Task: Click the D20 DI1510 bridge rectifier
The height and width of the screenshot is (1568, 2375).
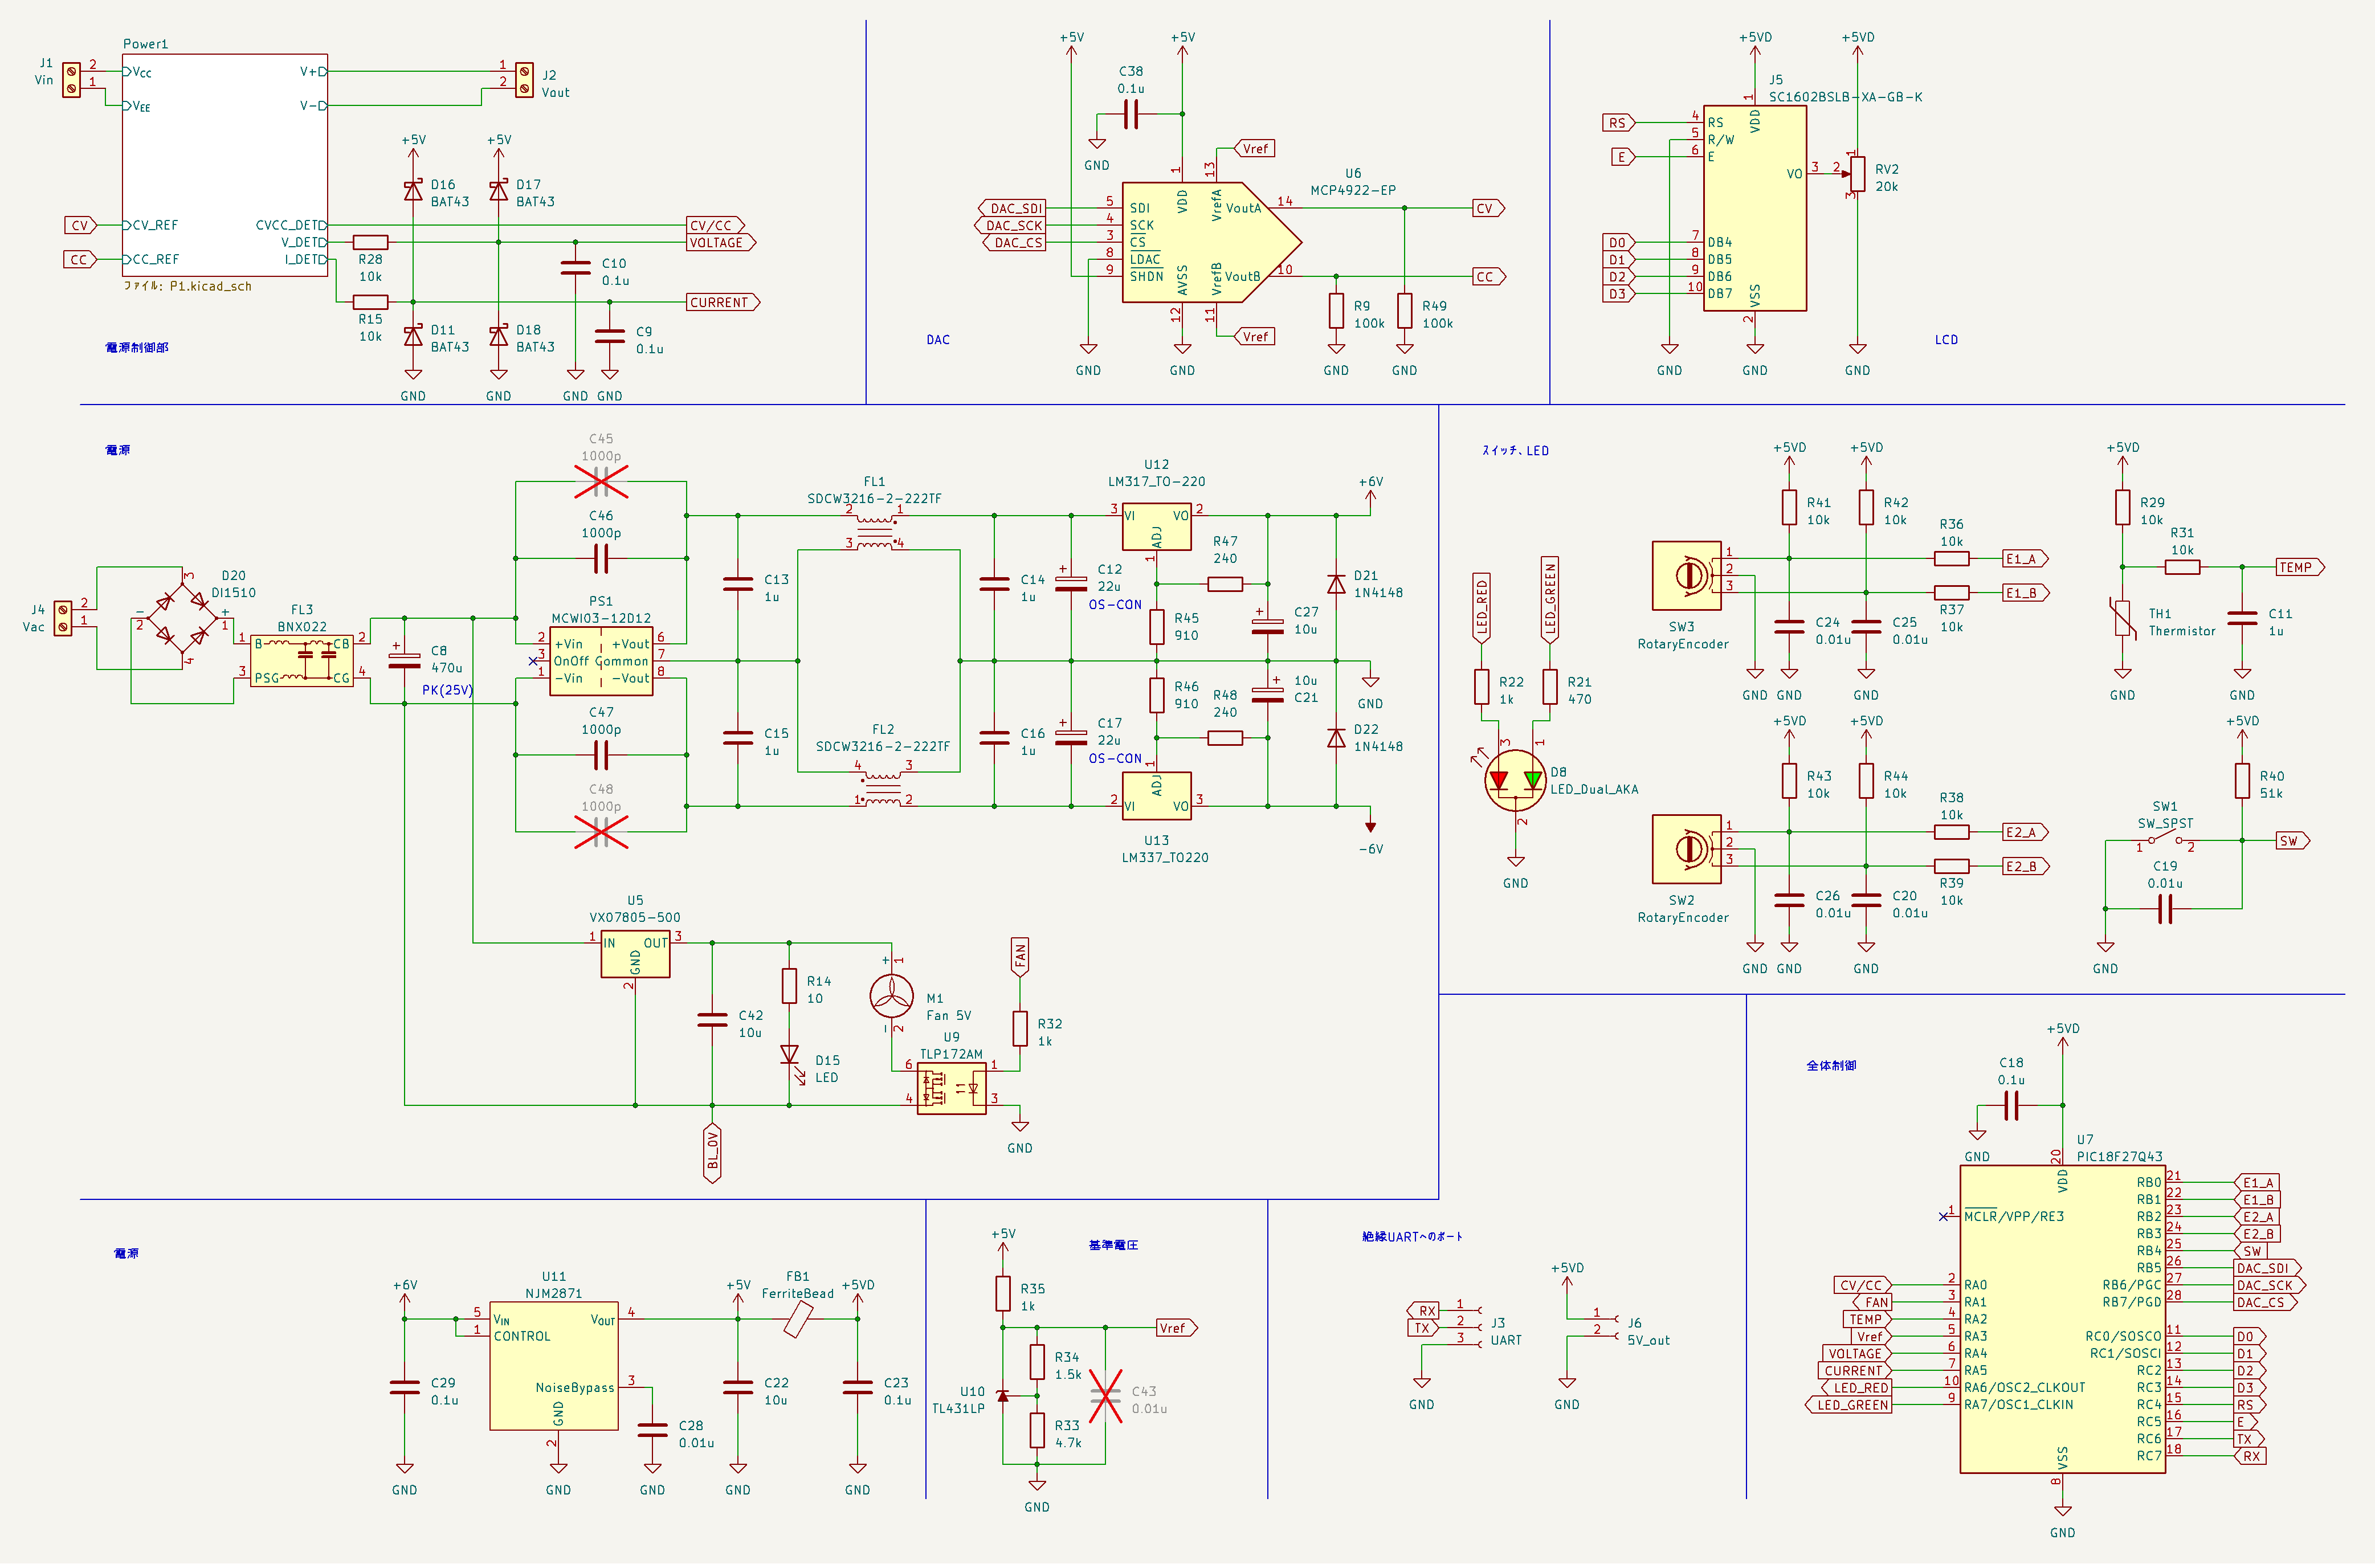Action: click(182, 618)
